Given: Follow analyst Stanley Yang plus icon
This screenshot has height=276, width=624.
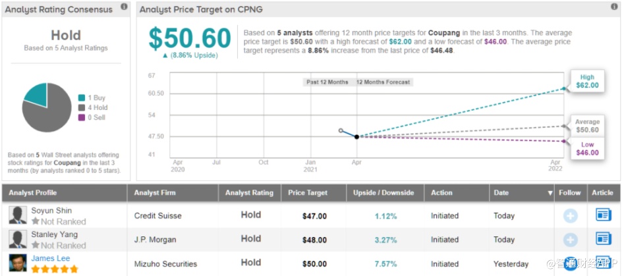Looking at the screenshot, I should pos(571,239).
